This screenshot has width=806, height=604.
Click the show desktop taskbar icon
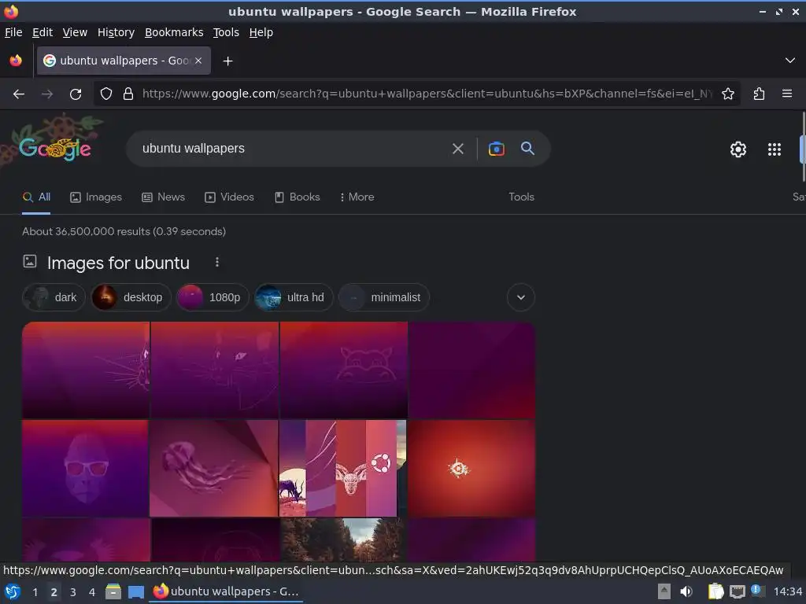tap(135, 592)
